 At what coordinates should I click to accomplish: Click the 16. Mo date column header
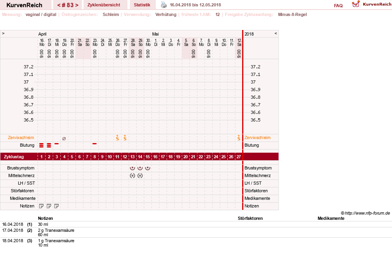(42, 42)
